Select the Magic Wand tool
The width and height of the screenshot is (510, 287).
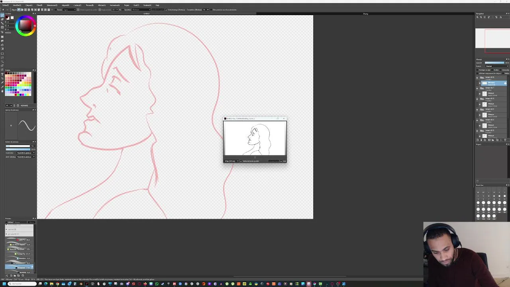click(x=3, y=61)
